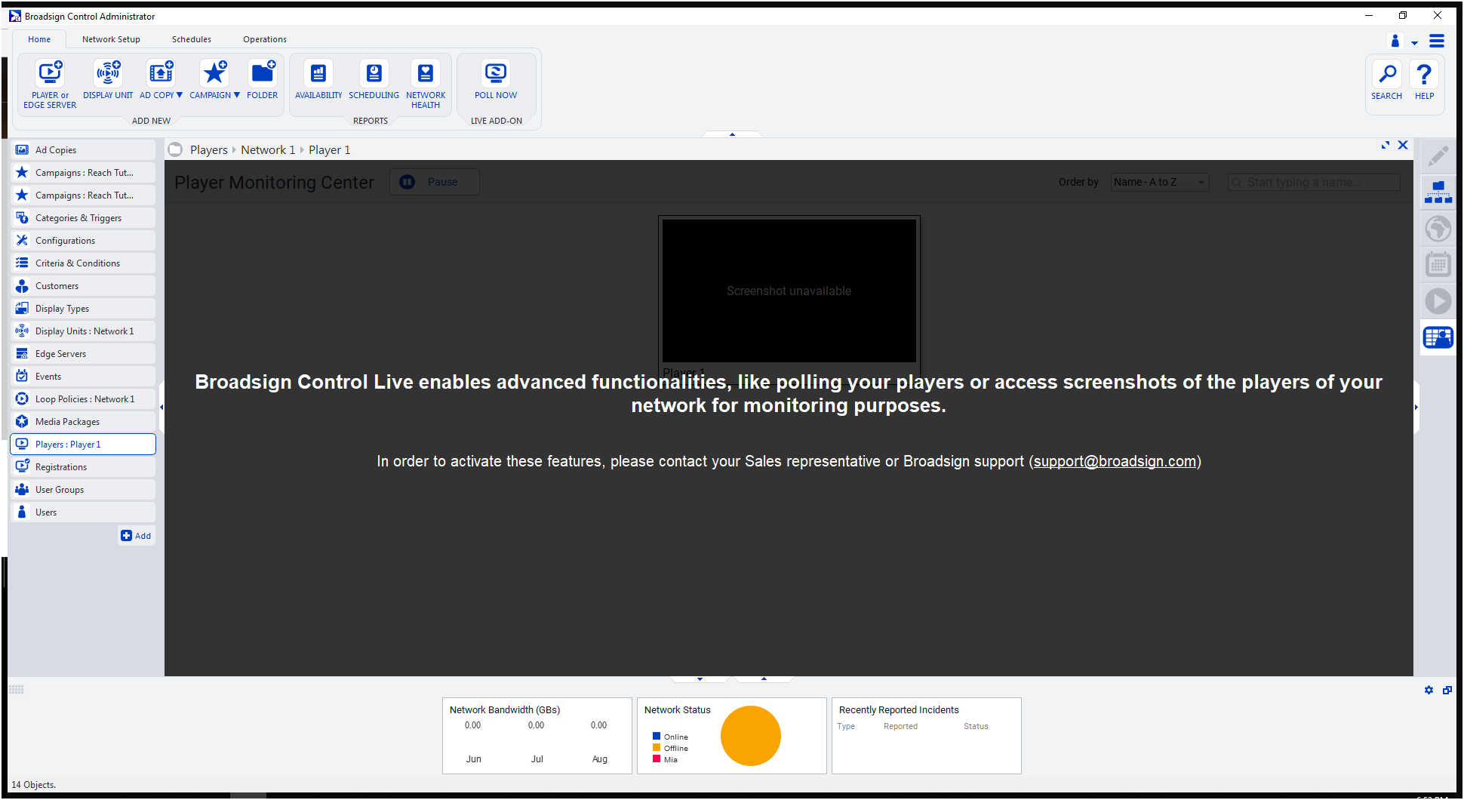
Task: Close the Players view panel
Action: pos(1403,145)
